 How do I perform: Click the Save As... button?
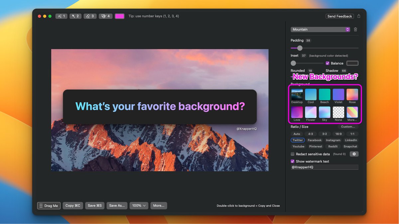point(117,206)
